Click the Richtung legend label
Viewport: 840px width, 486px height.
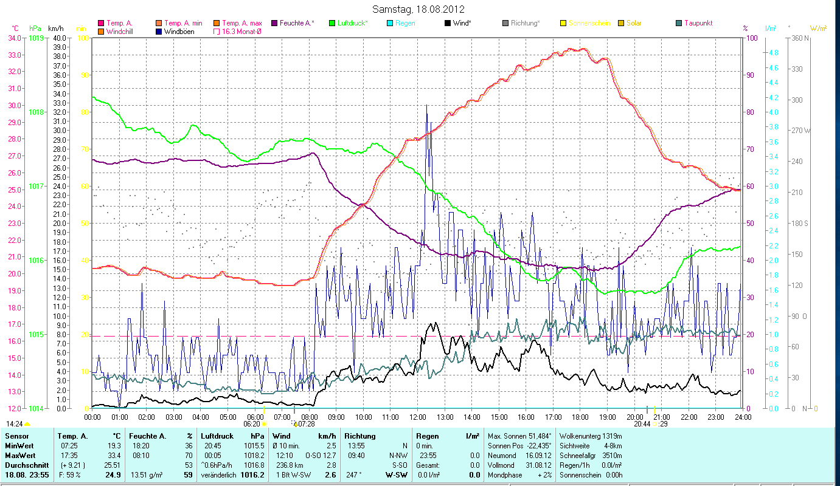[526, 23]
